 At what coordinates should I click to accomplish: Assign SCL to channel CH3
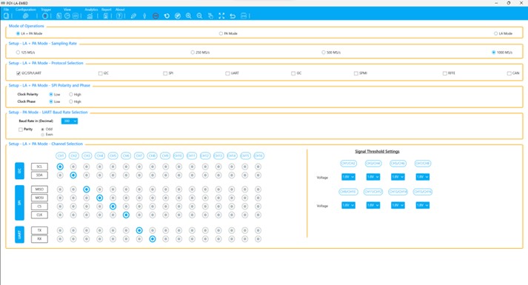coord(87,167)
